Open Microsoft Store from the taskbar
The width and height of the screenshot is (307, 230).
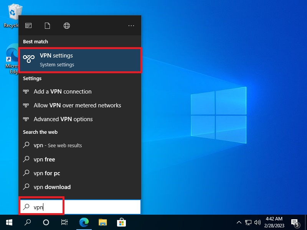(x=121, y=222)
